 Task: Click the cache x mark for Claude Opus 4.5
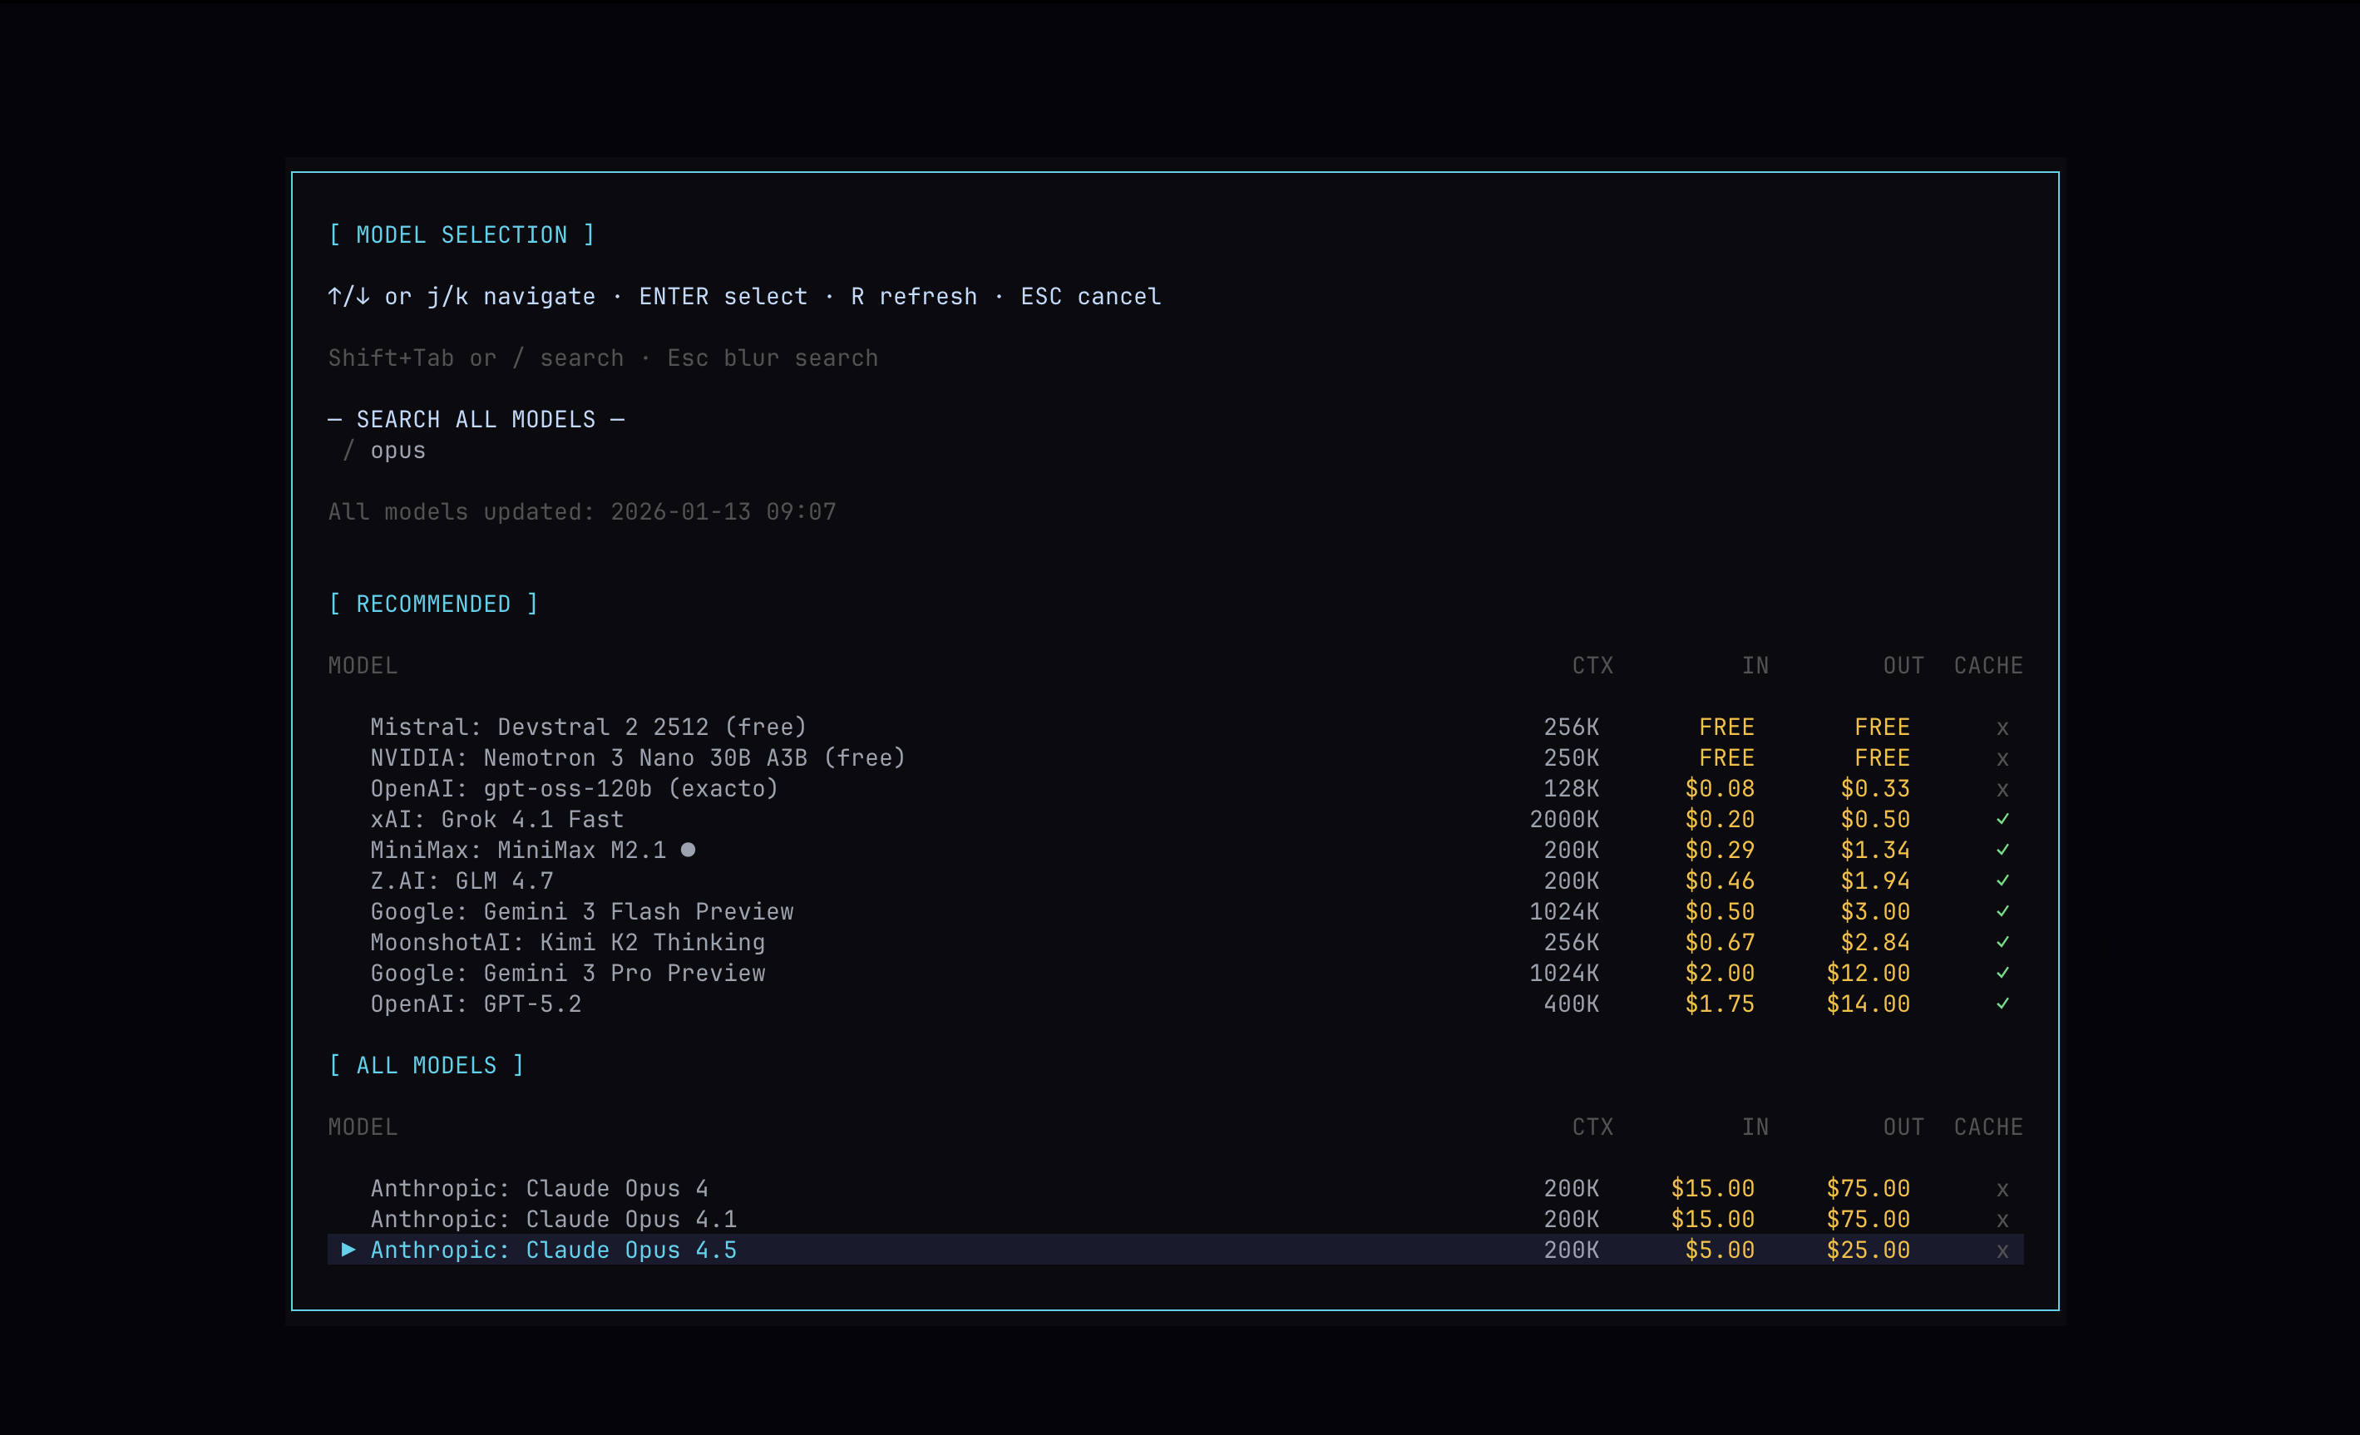2002,1251
